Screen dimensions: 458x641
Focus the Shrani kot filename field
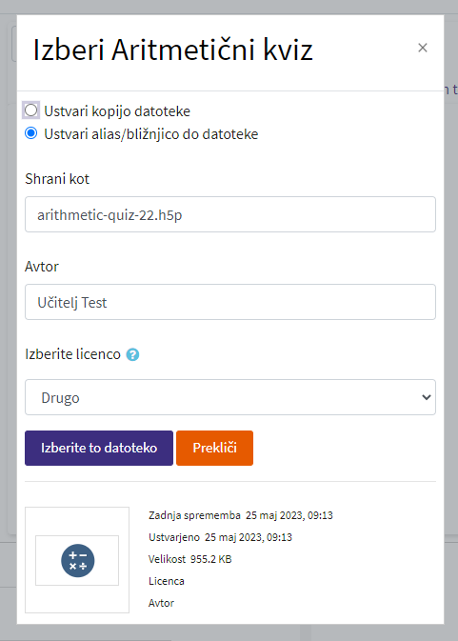click(230, 214)
